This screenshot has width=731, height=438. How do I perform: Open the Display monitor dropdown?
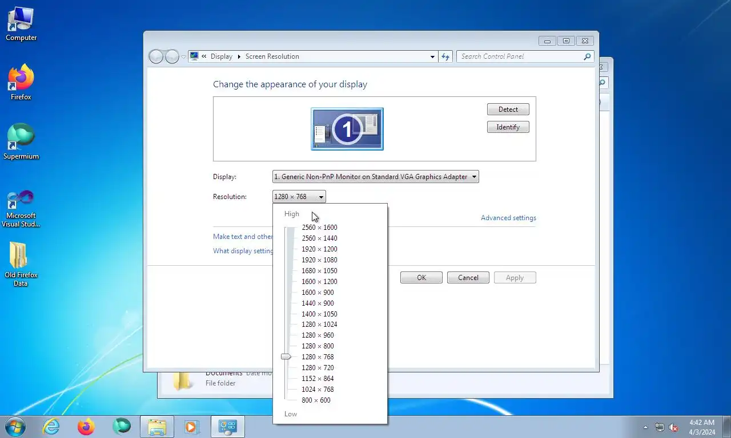(x=376, y=177)
